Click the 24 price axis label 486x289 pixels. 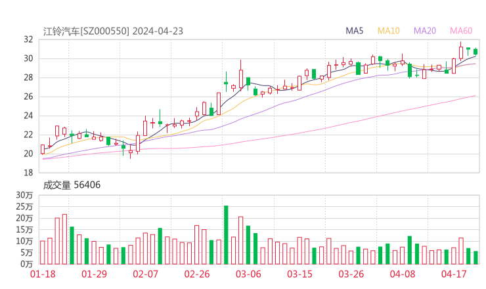28,116
